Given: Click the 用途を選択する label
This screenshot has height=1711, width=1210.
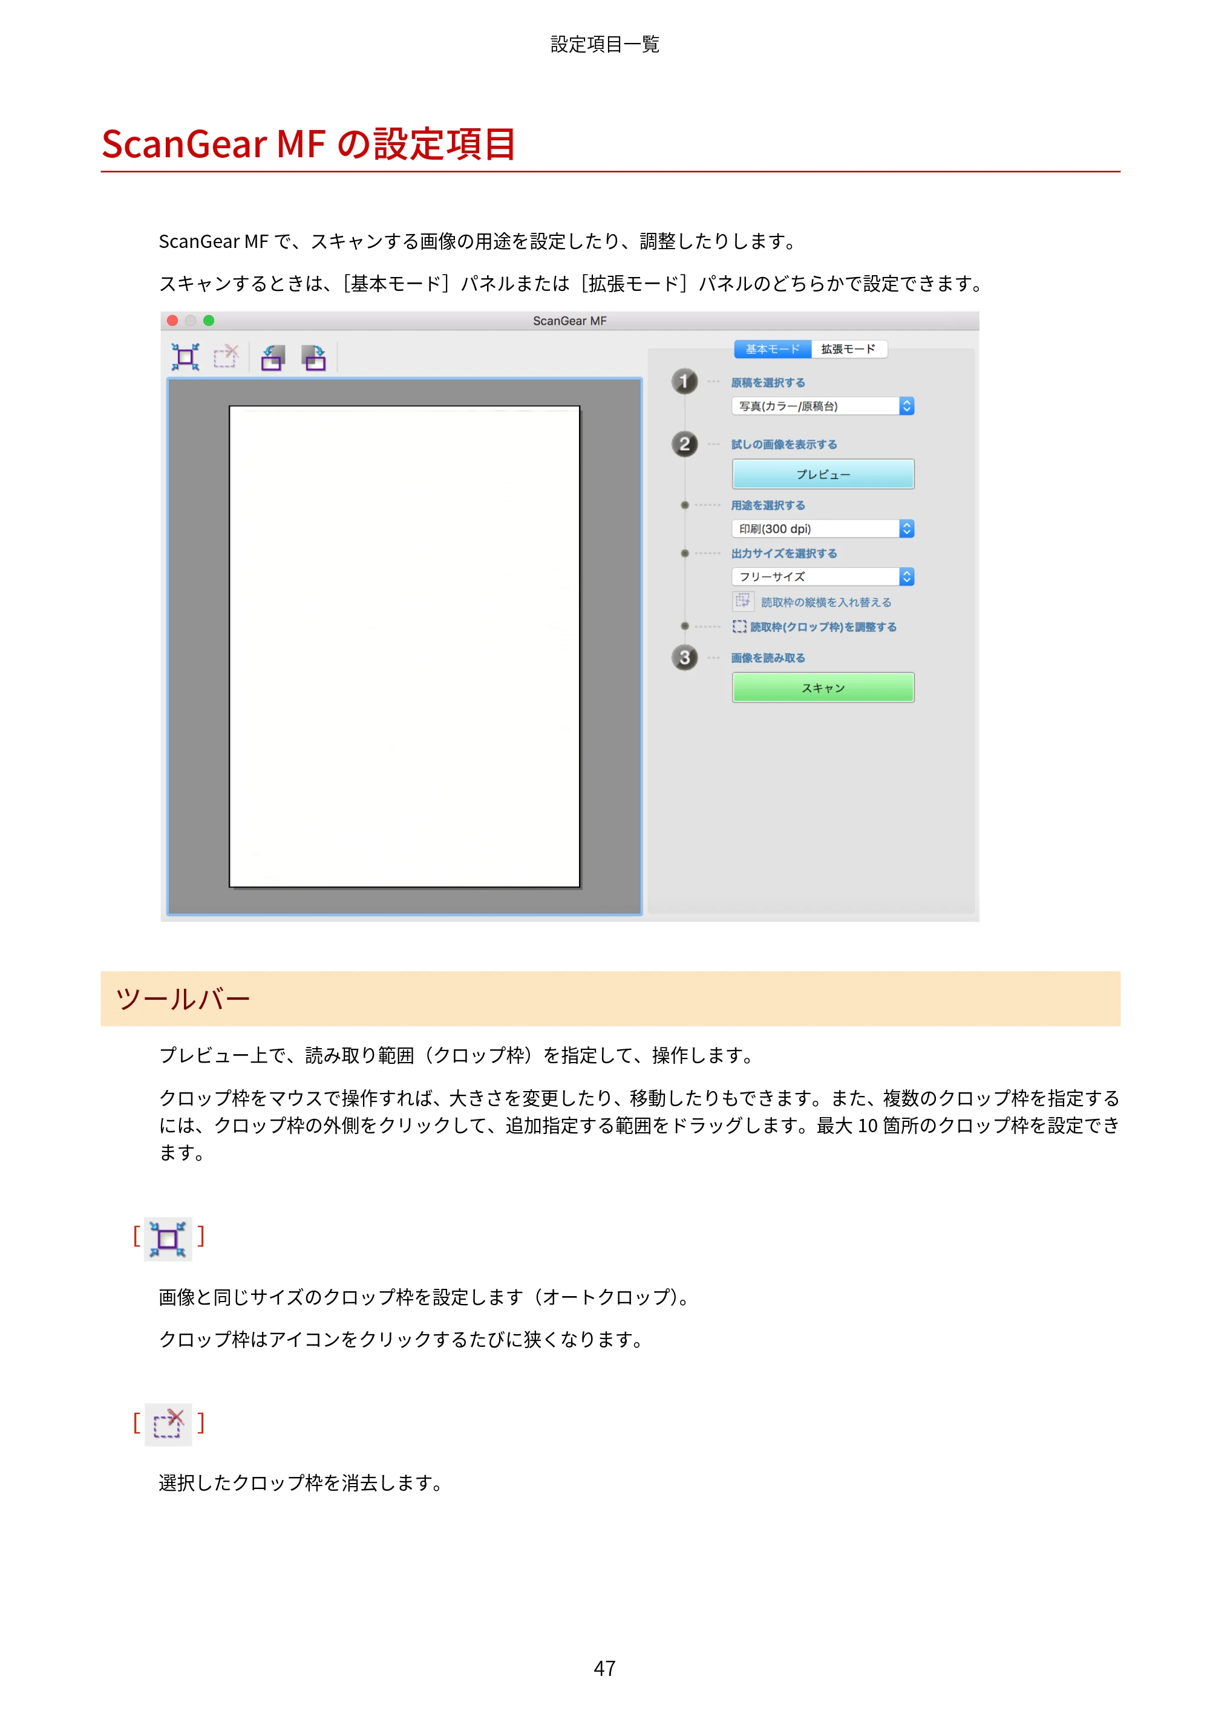Looking at the screenshot, I should [x=768, y=505].
